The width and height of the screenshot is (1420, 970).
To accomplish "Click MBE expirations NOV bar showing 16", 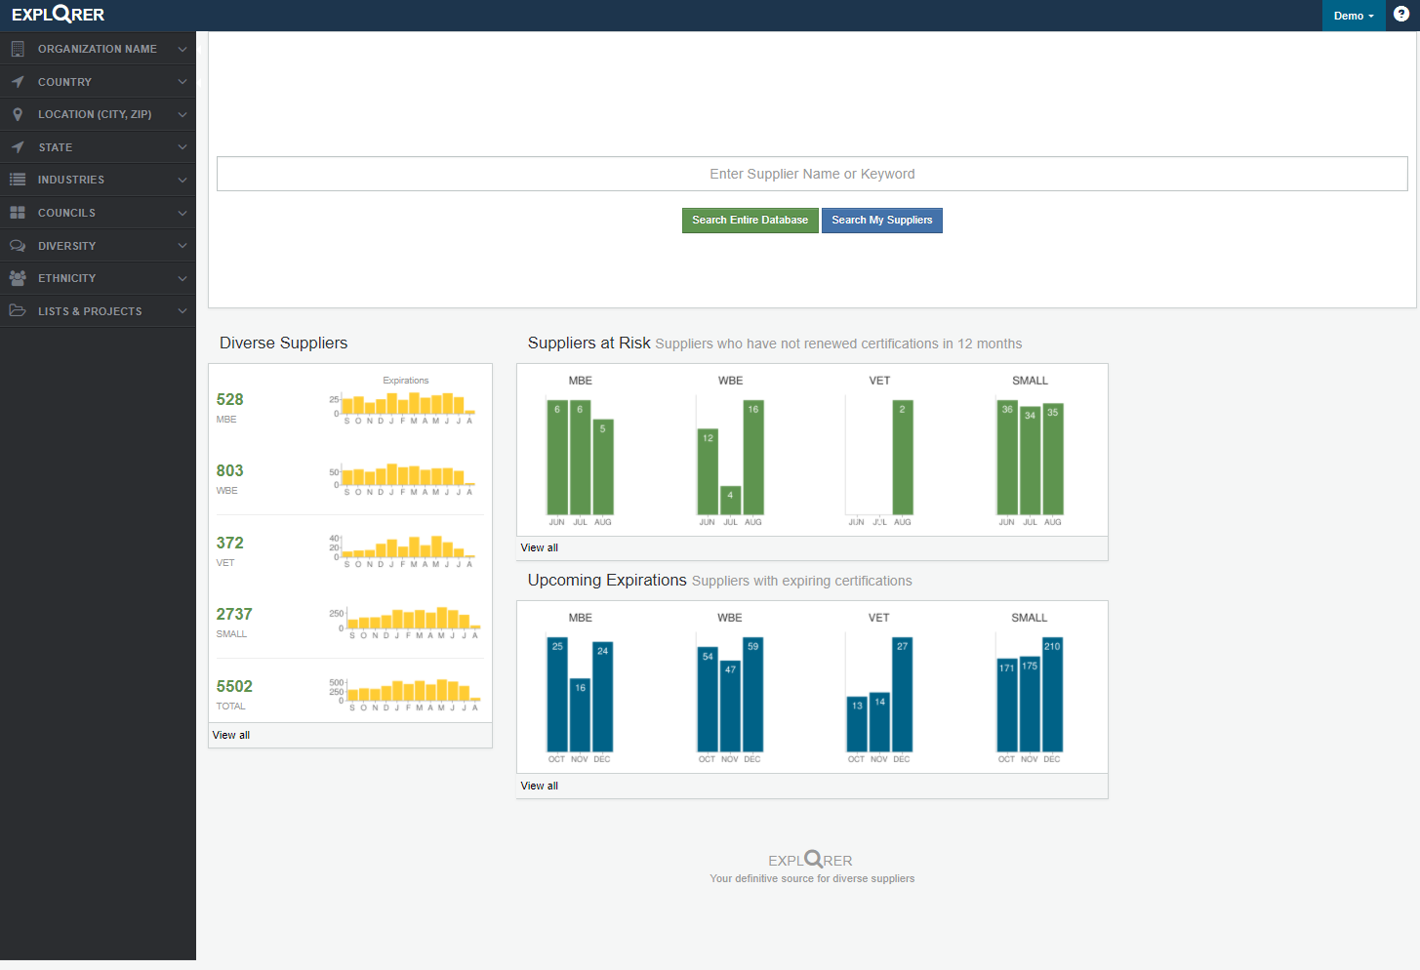I will click(580, 715).
